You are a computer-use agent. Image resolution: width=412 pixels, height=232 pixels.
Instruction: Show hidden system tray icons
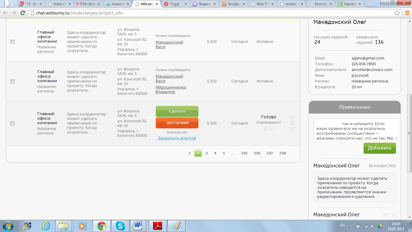[350, 226]
